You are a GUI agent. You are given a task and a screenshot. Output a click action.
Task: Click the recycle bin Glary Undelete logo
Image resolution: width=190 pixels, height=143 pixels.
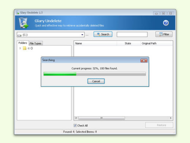24,23
